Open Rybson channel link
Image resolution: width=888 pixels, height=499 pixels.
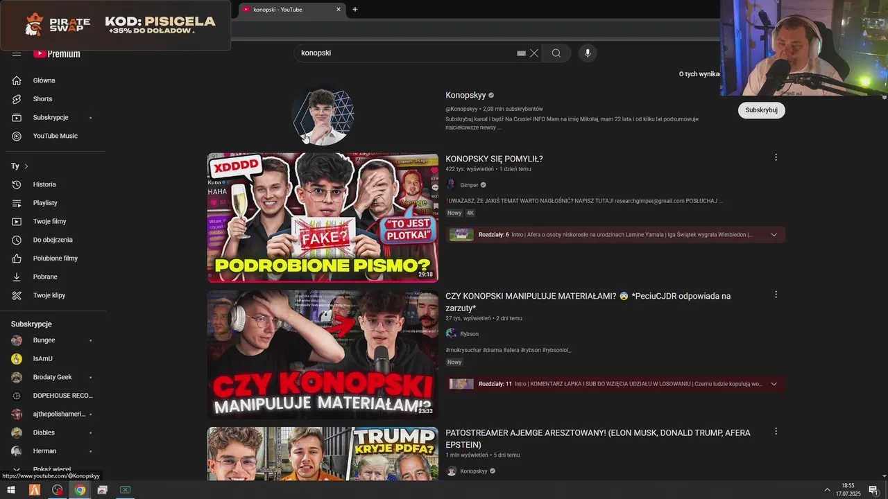469,334
